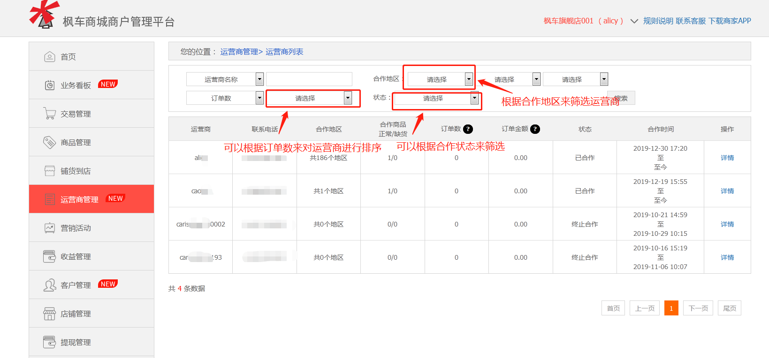Click the operator name text input

pos(309,79)
